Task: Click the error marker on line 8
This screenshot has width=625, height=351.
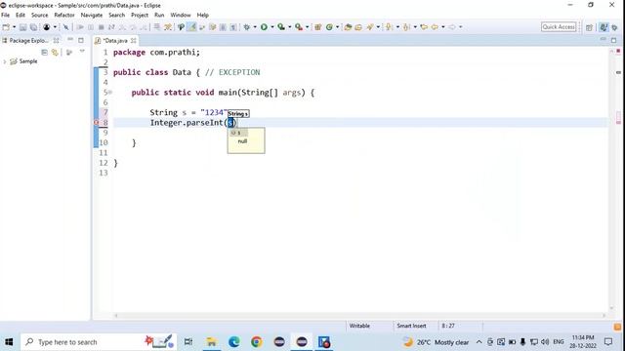Action: click(x=96, y=123)
